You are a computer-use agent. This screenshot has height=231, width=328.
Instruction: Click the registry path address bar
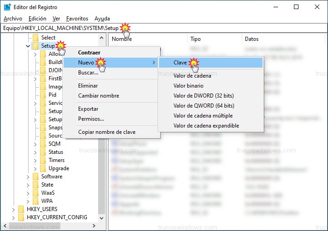point(164,28)
